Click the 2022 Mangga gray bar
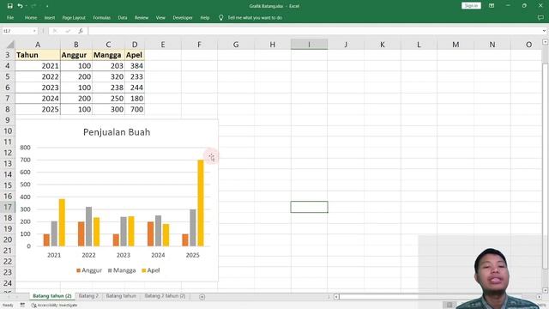This screenshot has height=309, width=549. point(88,227)
